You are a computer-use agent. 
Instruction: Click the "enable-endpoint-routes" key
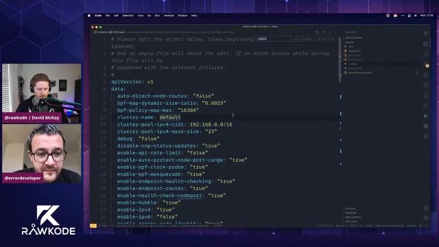tap(151, 189)
